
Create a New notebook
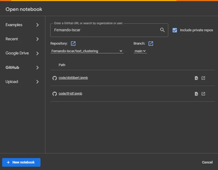tap(21, 162)
